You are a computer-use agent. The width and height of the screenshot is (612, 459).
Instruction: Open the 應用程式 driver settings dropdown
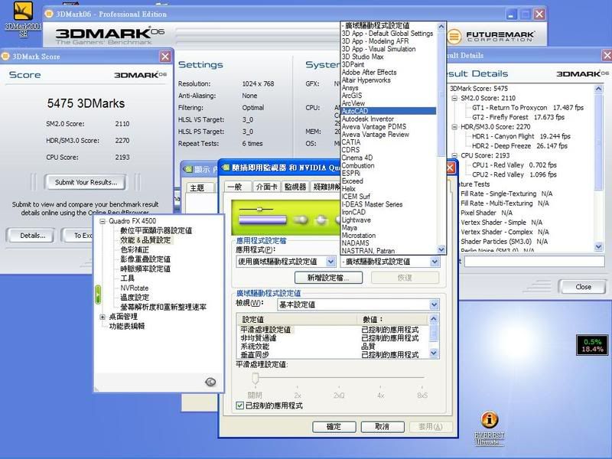click(285, 262)
